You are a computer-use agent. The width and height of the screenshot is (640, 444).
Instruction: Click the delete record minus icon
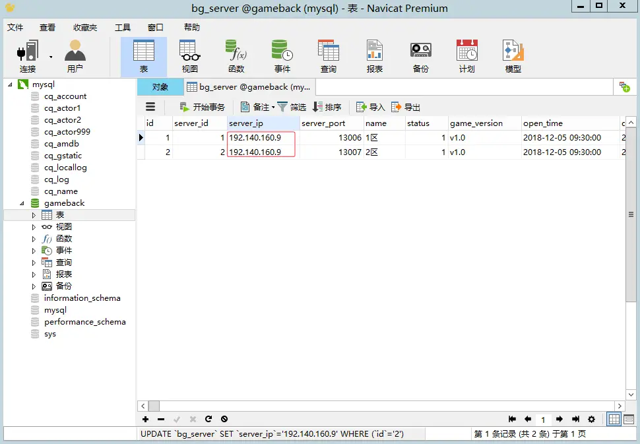coord(161,419)
